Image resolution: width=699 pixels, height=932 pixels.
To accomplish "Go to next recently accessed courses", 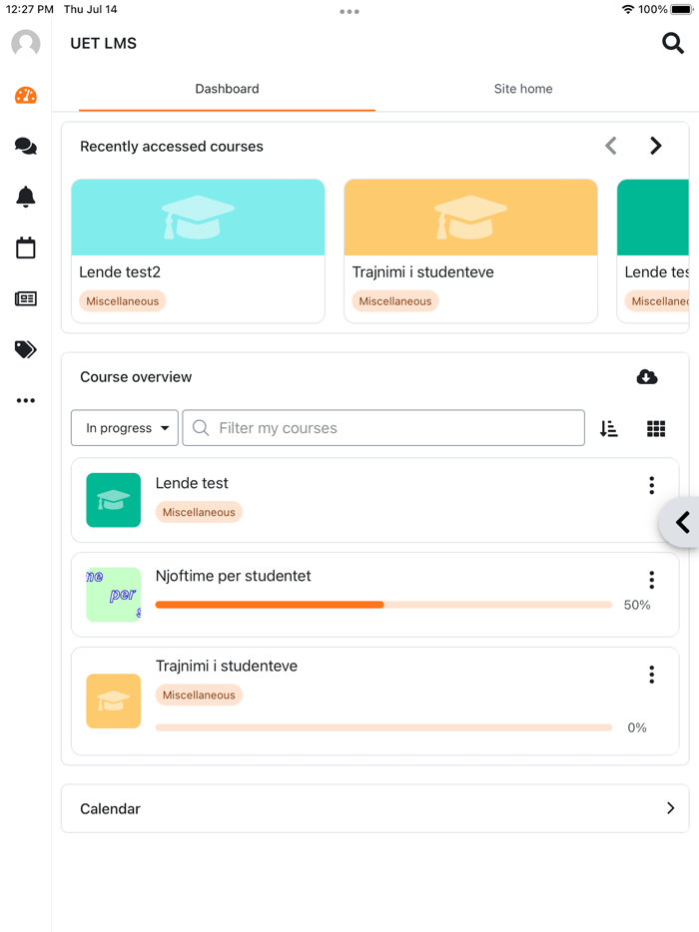I will [x=656, y=146].
